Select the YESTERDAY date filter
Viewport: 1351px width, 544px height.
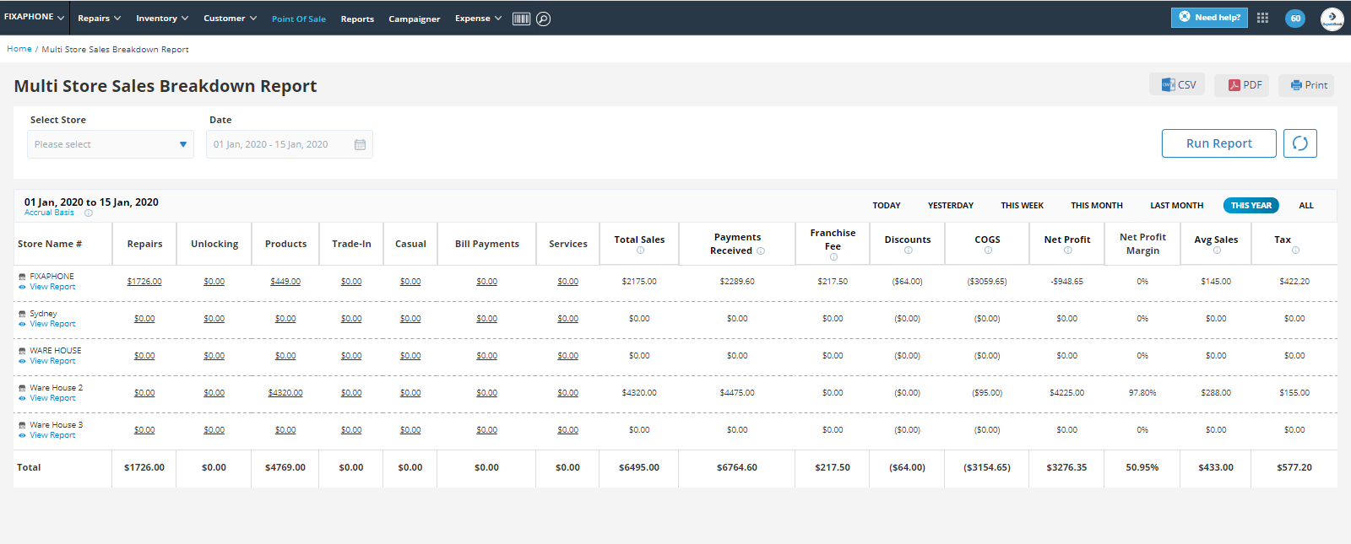[951, 206]
